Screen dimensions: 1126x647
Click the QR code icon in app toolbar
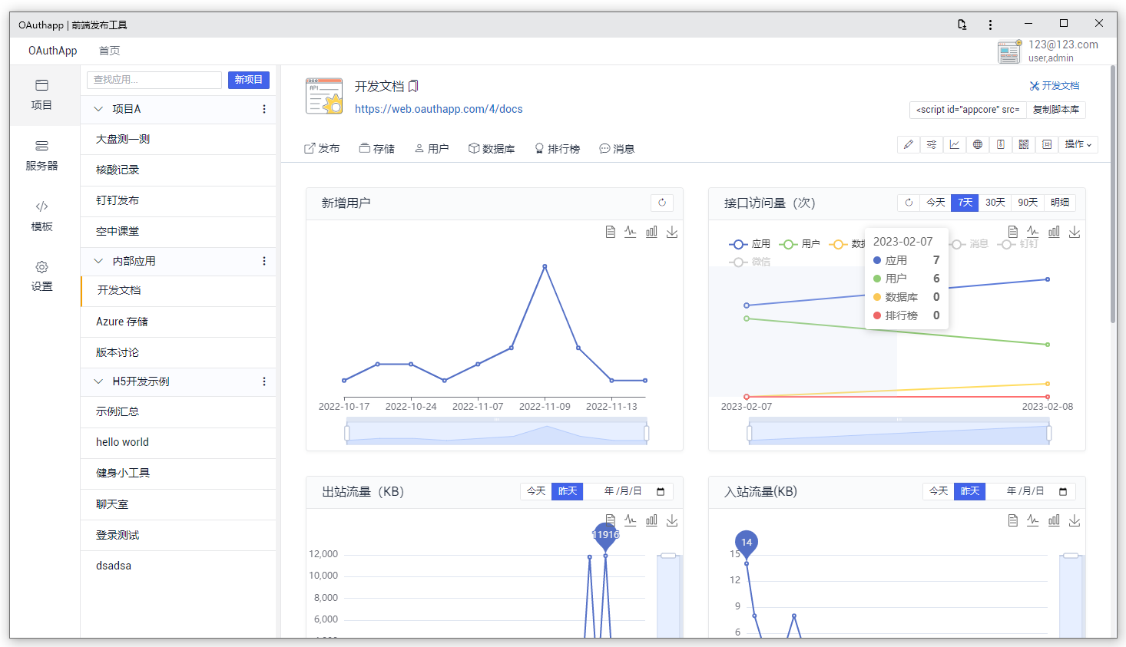1024,144
